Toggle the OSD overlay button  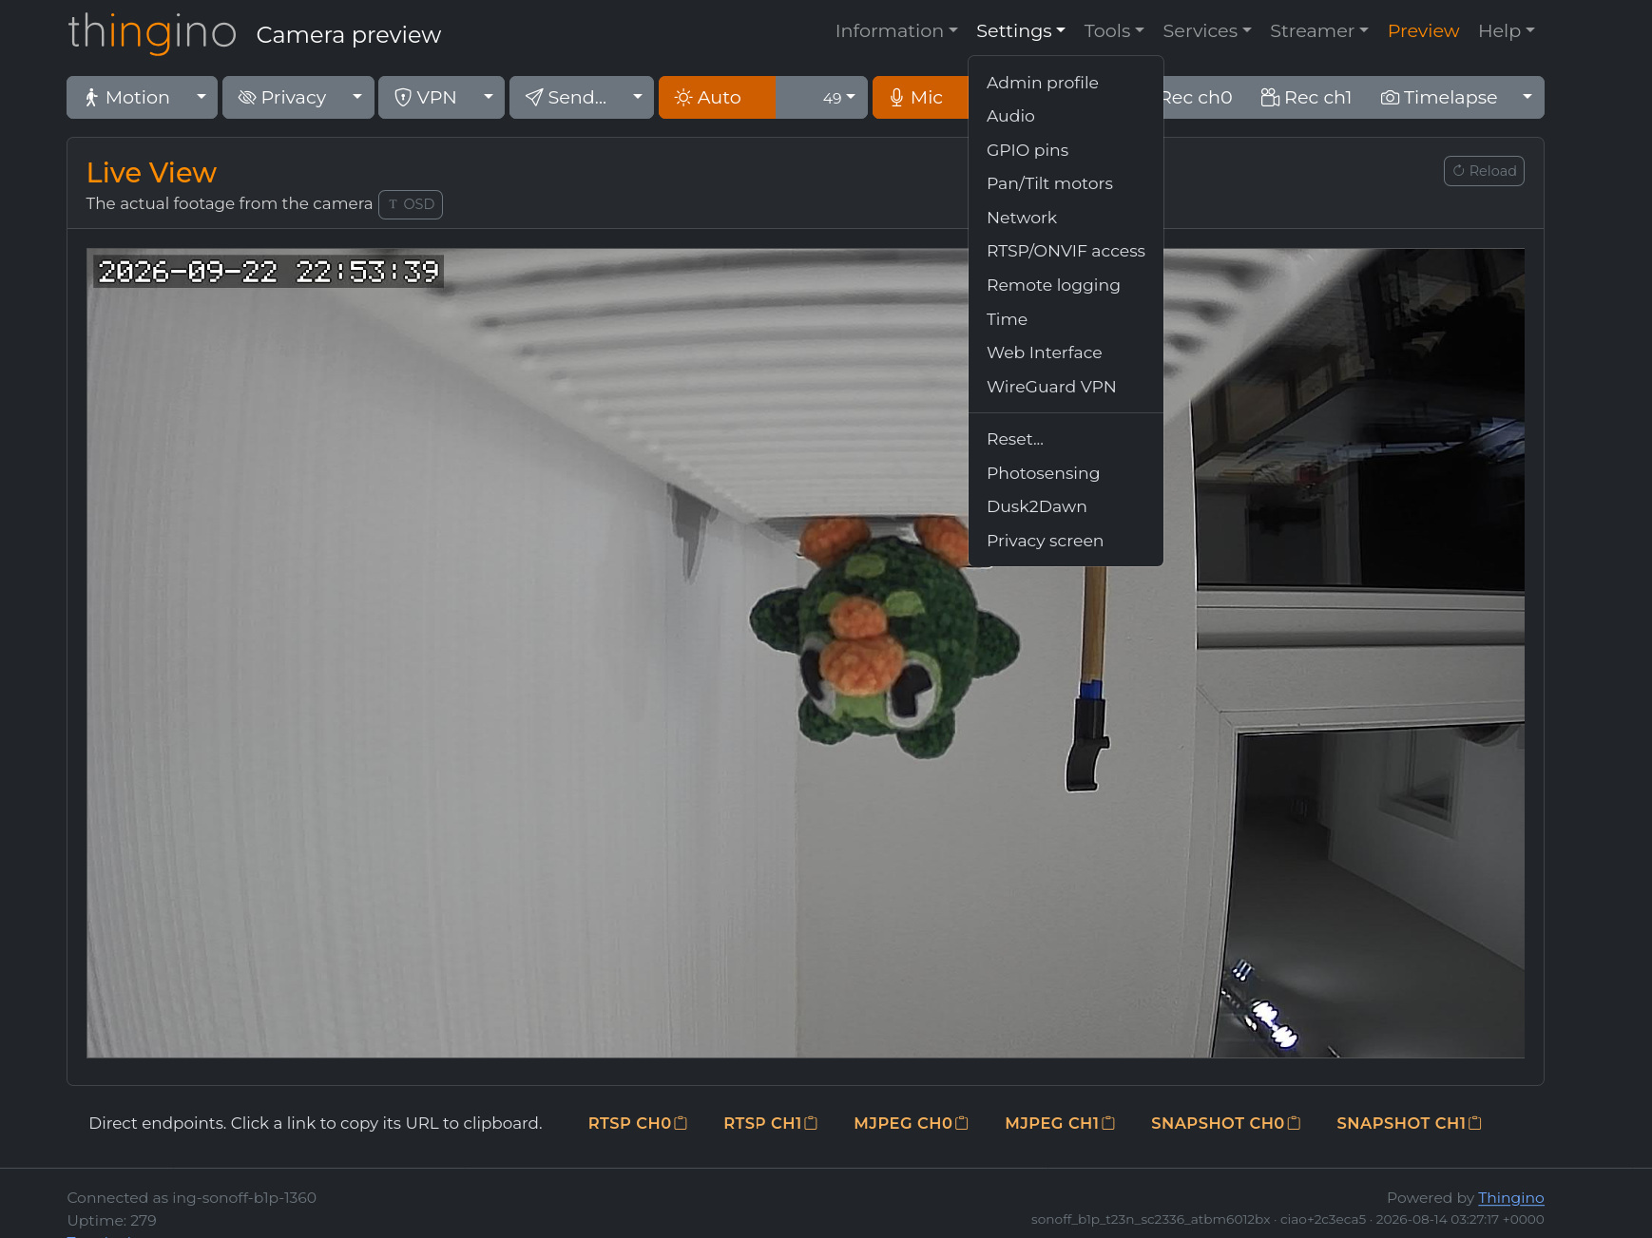[411, 204]
